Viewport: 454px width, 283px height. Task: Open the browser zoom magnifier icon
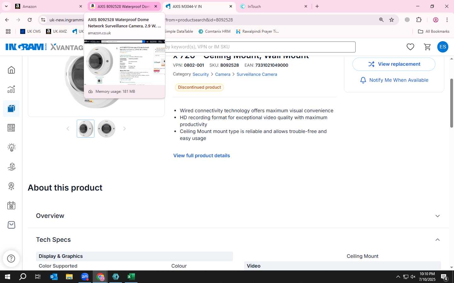pyautogui.click(x=381, y=20)
